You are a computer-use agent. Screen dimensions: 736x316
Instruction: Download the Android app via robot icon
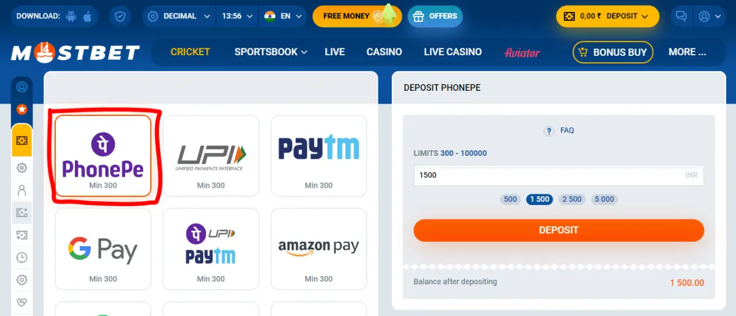(72, 17)
